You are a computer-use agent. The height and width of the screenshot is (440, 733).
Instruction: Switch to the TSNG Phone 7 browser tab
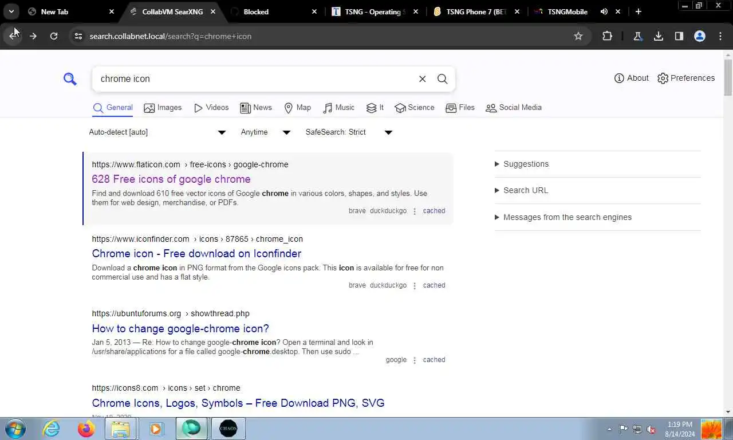click(x=478, y=11)
